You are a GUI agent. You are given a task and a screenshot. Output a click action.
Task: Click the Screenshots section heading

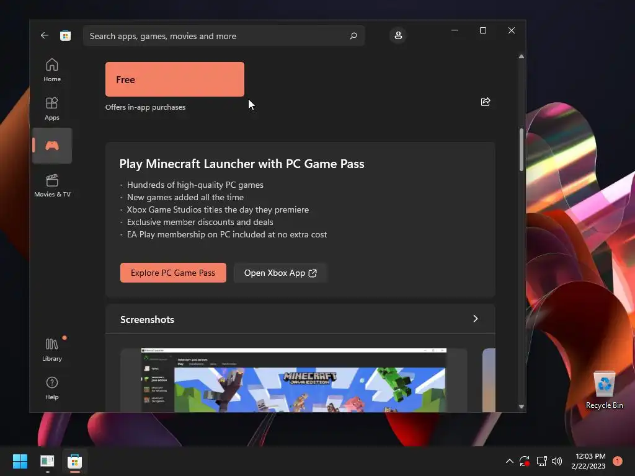pos(147,319)
